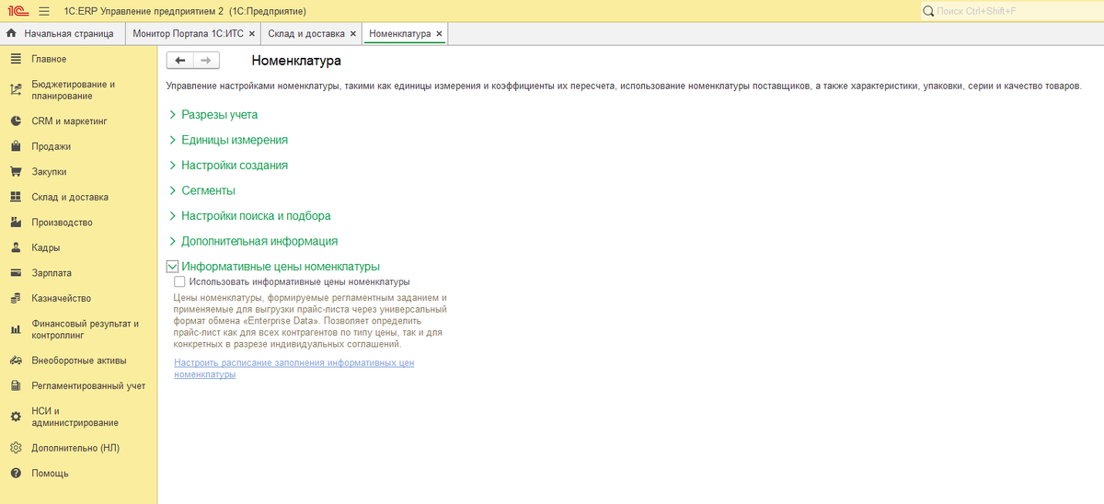Click the 1C logo icon
This screenshot has width=1104, height=504.
point(17,10)
